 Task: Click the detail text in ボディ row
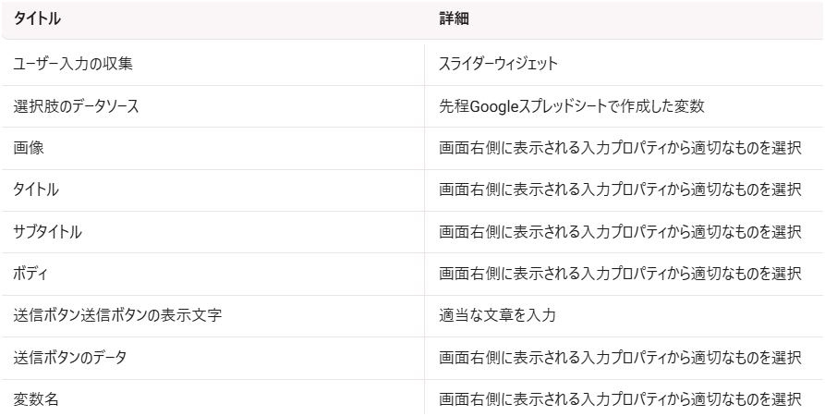point(620,274)
